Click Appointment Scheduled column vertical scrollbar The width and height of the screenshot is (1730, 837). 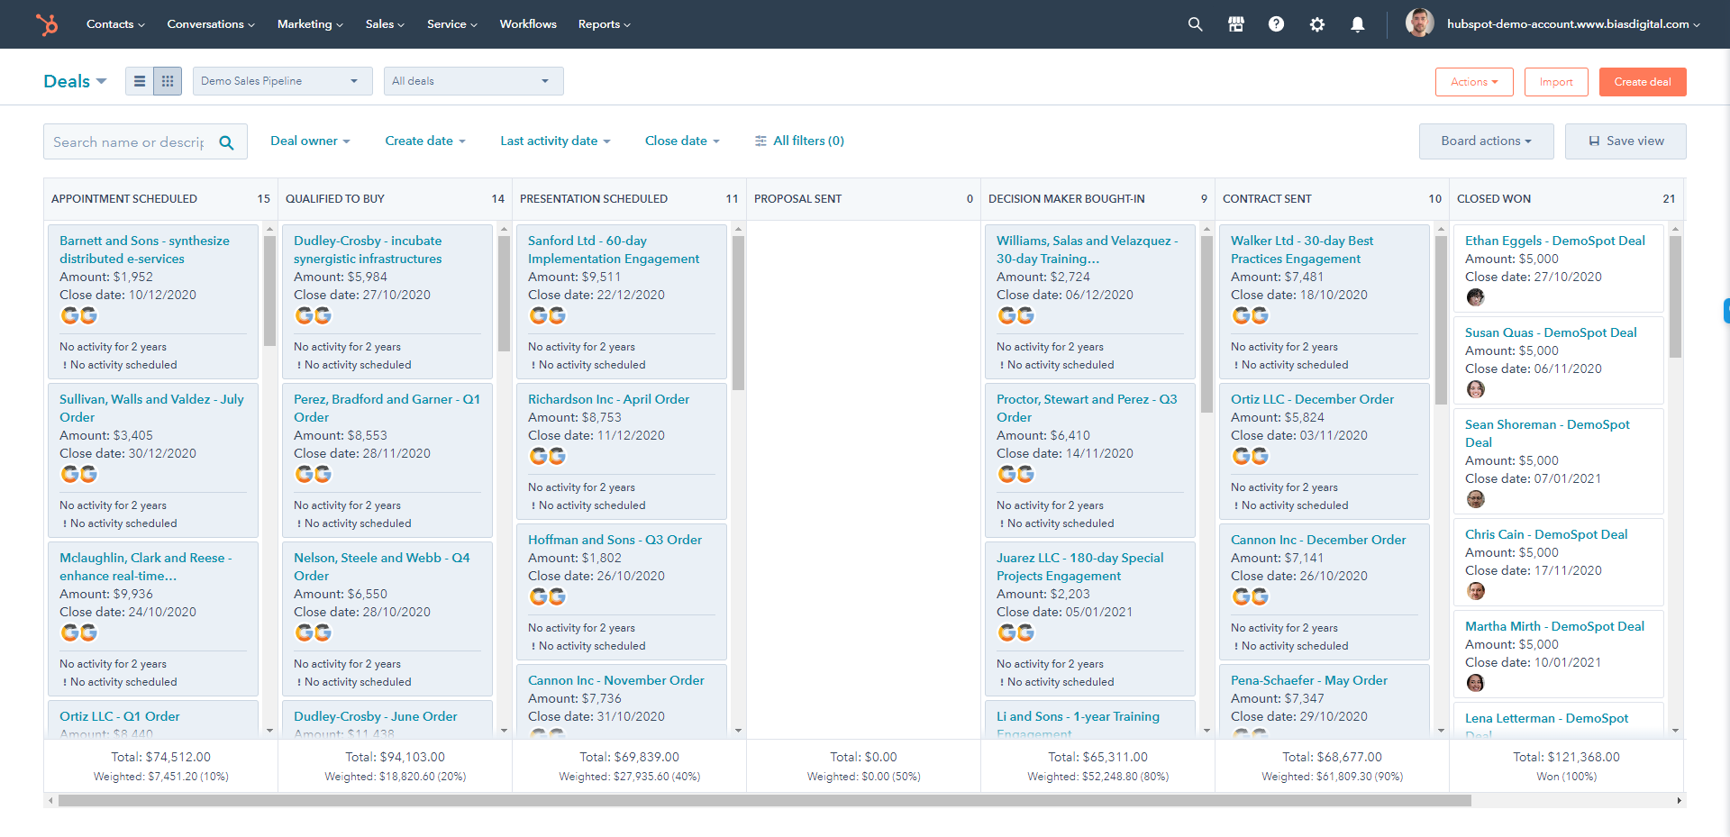[x=269, y=291]
